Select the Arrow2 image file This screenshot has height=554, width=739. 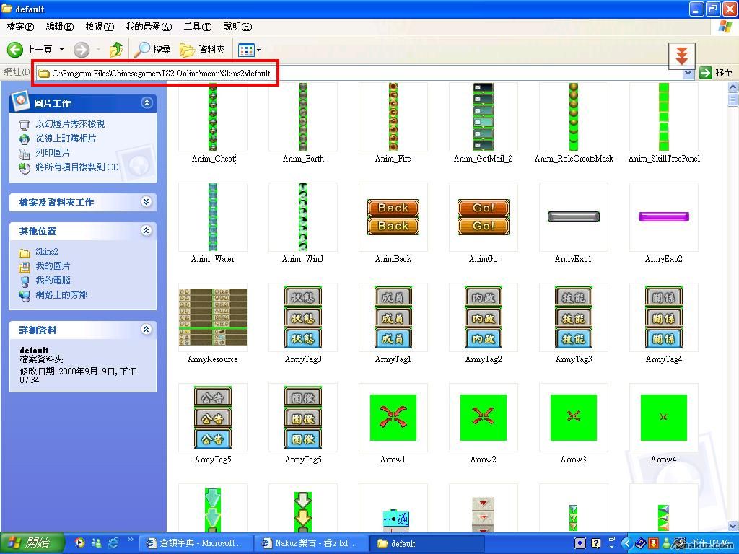click(x=483, y=418)
